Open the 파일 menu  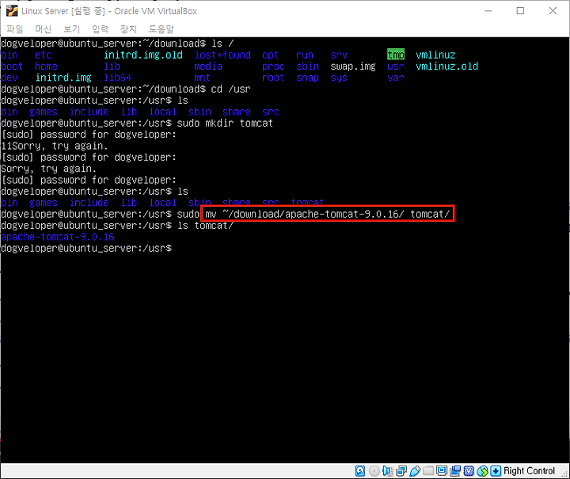(15, 29)
